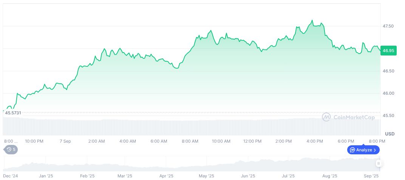Image resolution: width=405 pixels, height=180 pixels.
Task: Click the 2:00 AM time axis label
Action: pyautogui.click(x=96, y=141)
